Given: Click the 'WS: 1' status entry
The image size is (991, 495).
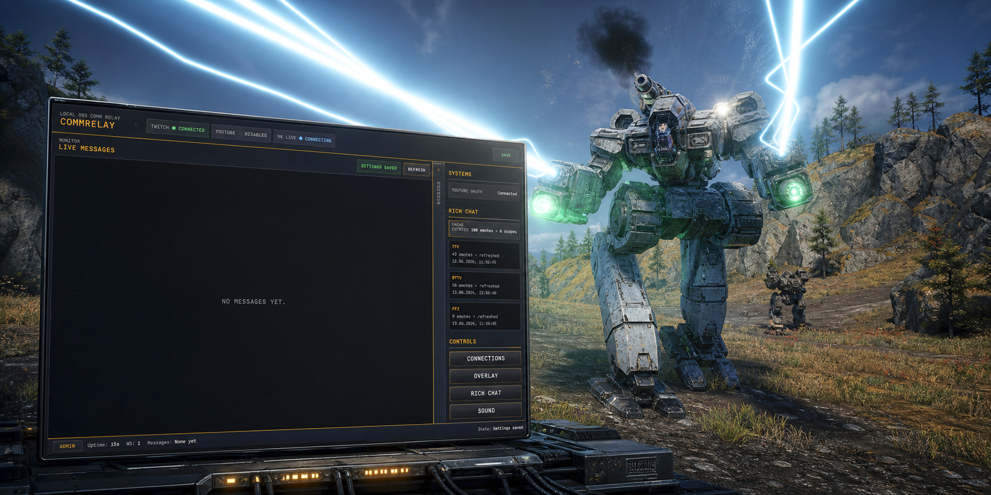Looking at the screenshot, I should [x=134, y=444].
